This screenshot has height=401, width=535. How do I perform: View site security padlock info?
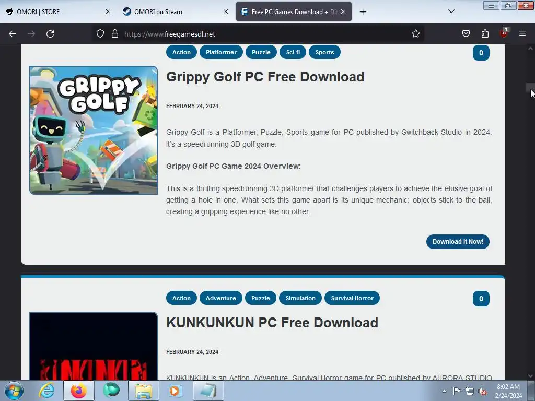click(115, 34)
